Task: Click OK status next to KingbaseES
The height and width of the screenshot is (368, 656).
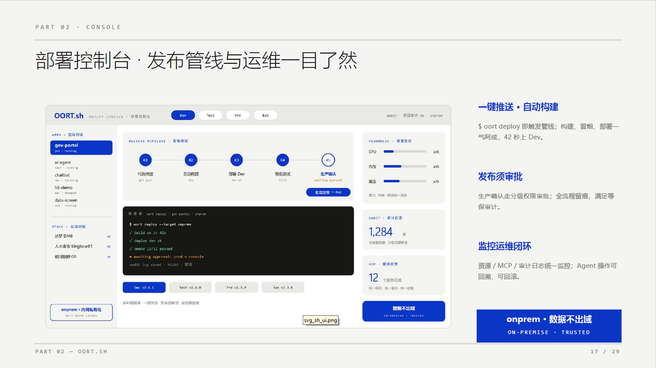Action: tap(109, 246)
